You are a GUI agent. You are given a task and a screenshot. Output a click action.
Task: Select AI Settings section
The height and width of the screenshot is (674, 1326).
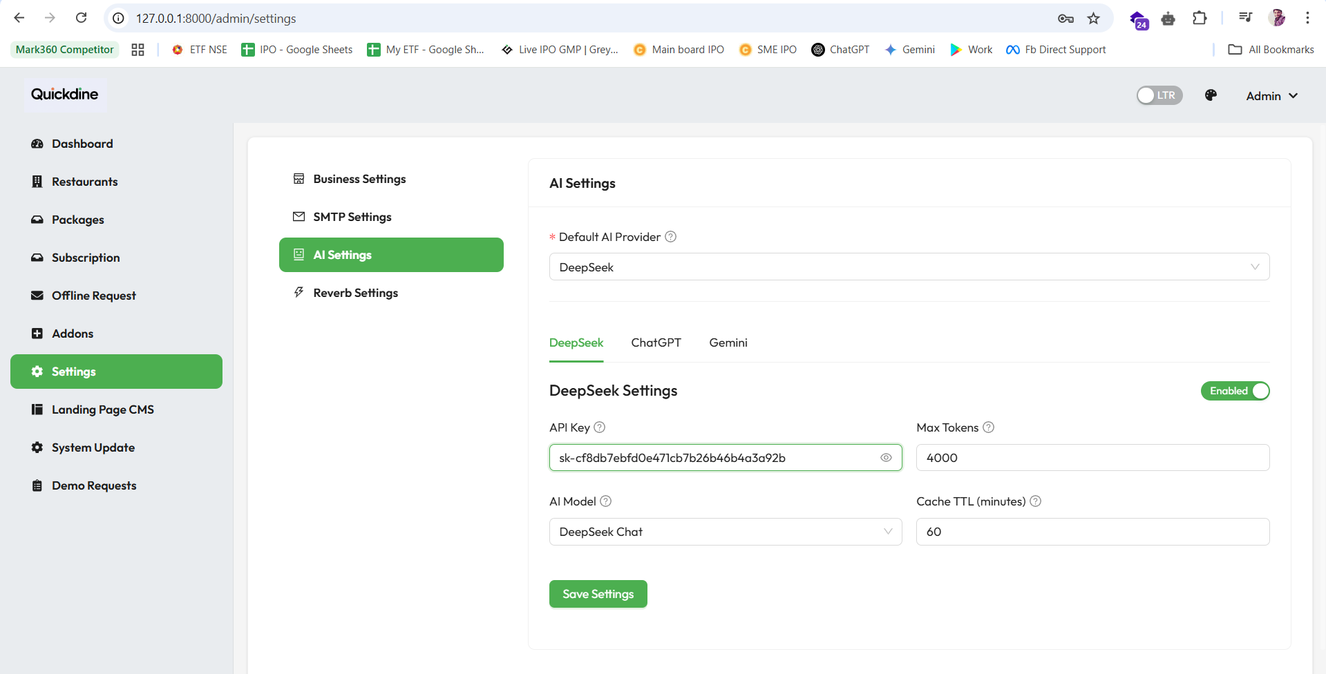[391, 255]
